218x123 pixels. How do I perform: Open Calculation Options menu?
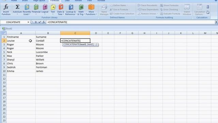(200, 10)
